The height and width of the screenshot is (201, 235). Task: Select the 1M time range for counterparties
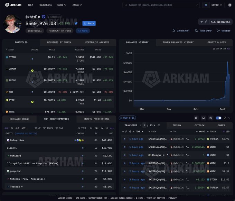107,128
